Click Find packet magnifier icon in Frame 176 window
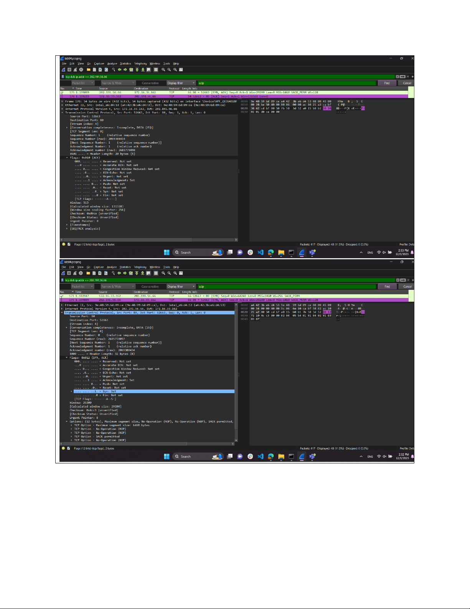Viewport: 470px width, 609px height. click(x=114, y=70)
